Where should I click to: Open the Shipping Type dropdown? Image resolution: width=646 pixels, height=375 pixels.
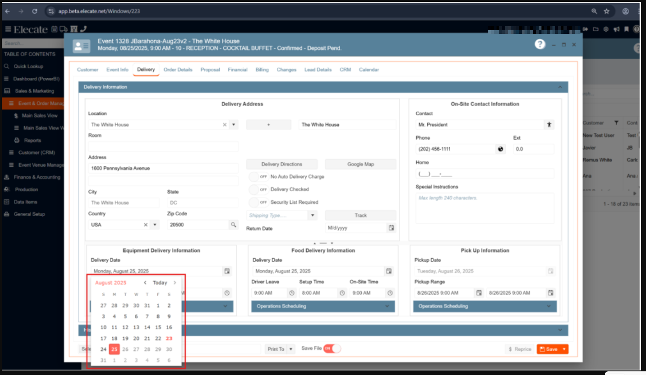point(313,215)
